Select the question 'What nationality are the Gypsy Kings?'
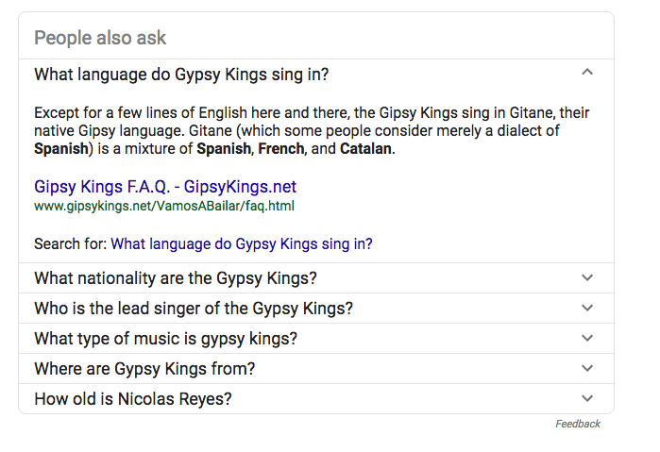The image size is (660, 452). [176, 278]
